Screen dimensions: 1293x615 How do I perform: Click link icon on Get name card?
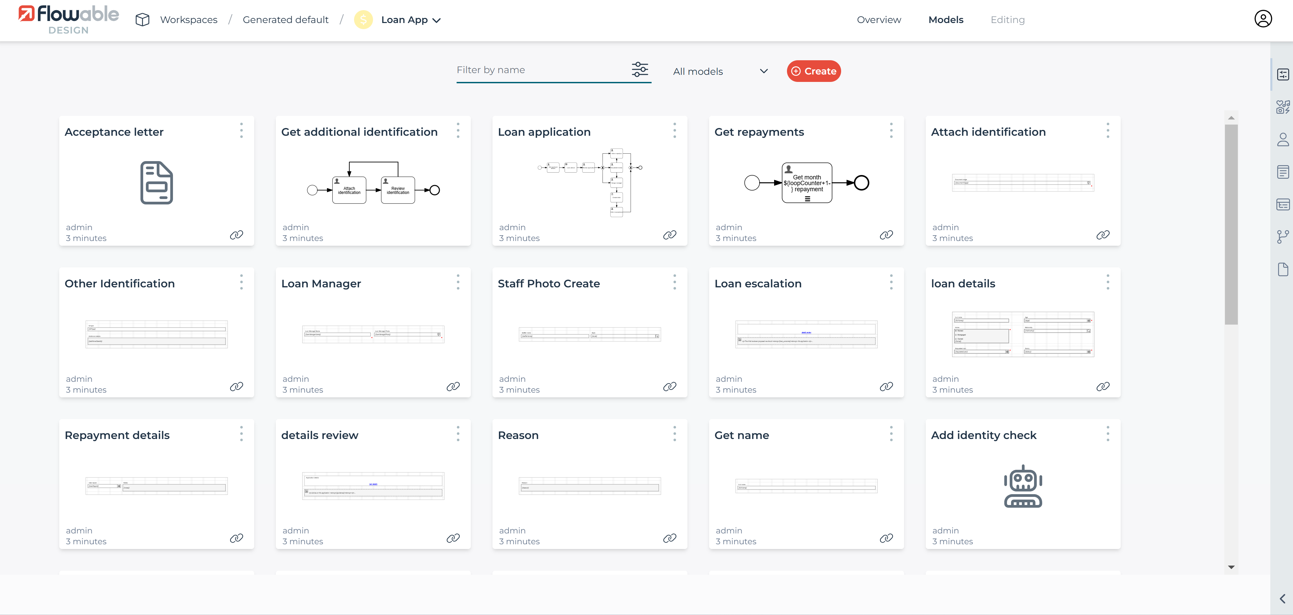tap(886, 538)
